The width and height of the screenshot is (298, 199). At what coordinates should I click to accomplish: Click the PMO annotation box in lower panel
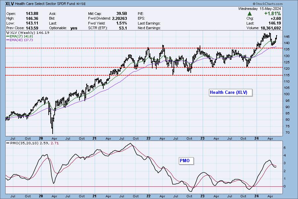click(186, 161)
